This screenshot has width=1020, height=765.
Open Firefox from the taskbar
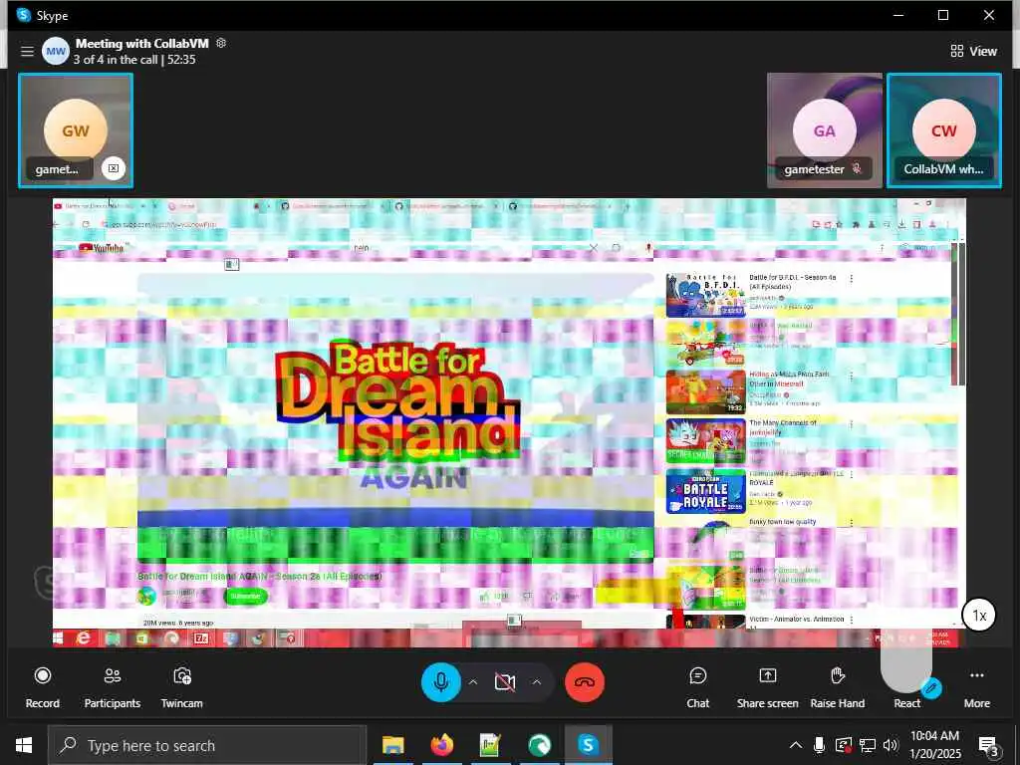click(x=441, y=745)
